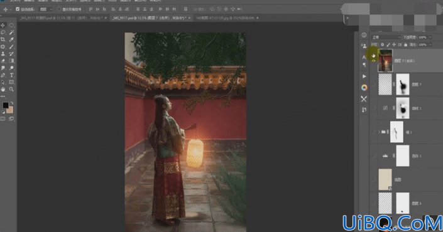
Task: Close the active _MG_9517.psd tab
Action: click(189, 18)
